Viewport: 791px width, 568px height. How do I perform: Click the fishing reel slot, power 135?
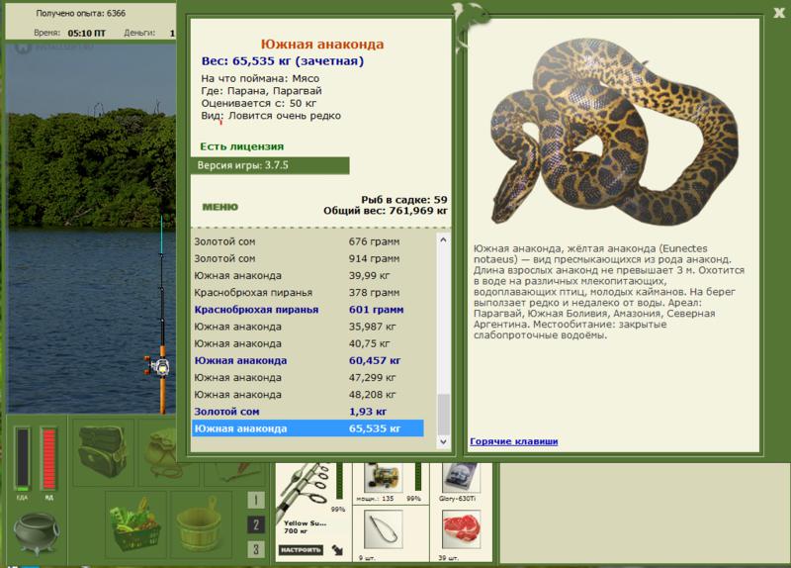click(x=383, y=478)
